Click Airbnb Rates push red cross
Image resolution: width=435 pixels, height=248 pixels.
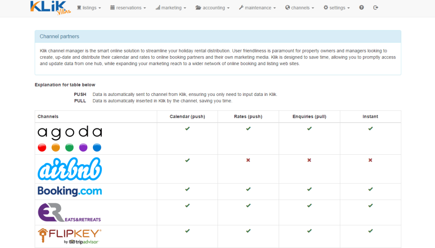[x=248, y=160]
